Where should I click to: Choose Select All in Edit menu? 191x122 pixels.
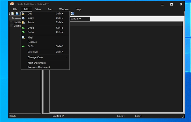pos(45,52)
